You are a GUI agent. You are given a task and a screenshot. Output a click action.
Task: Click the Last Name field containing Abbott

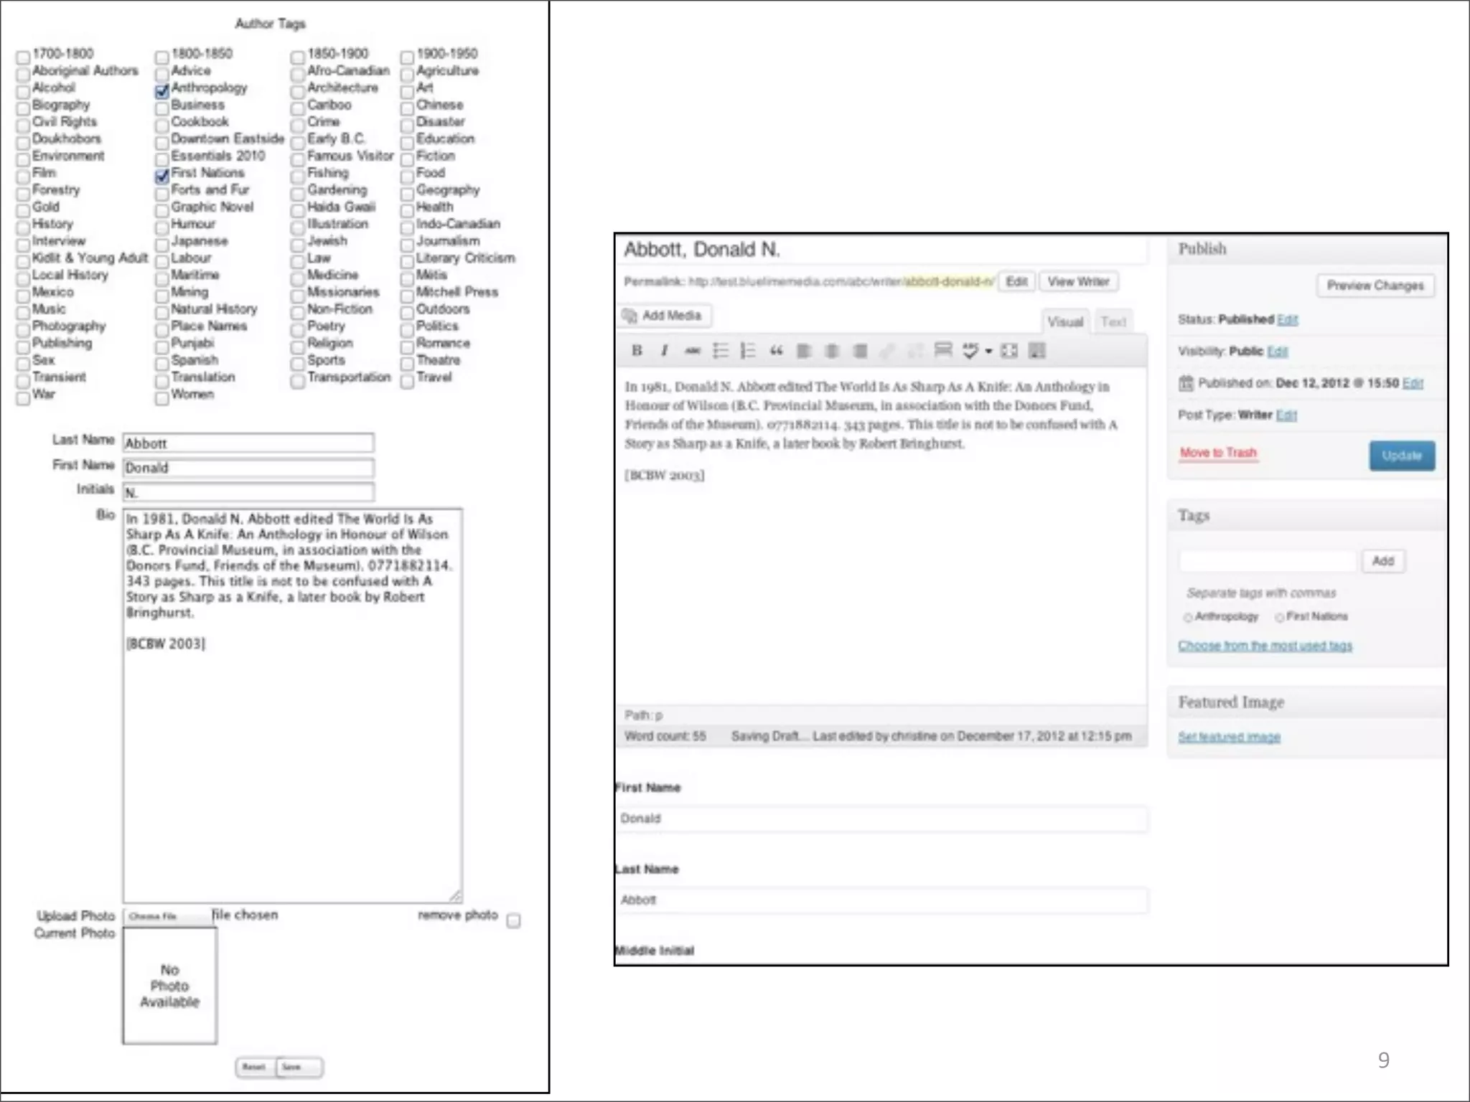248,443
